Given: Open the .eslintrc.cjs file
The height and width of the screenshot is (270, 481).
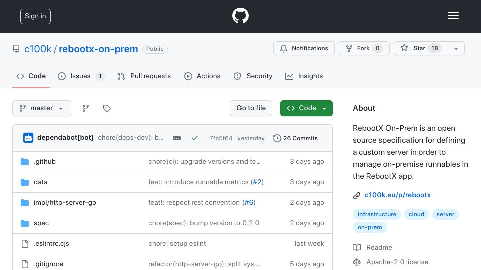Looking at the screenshot, I should click(51, 243).
